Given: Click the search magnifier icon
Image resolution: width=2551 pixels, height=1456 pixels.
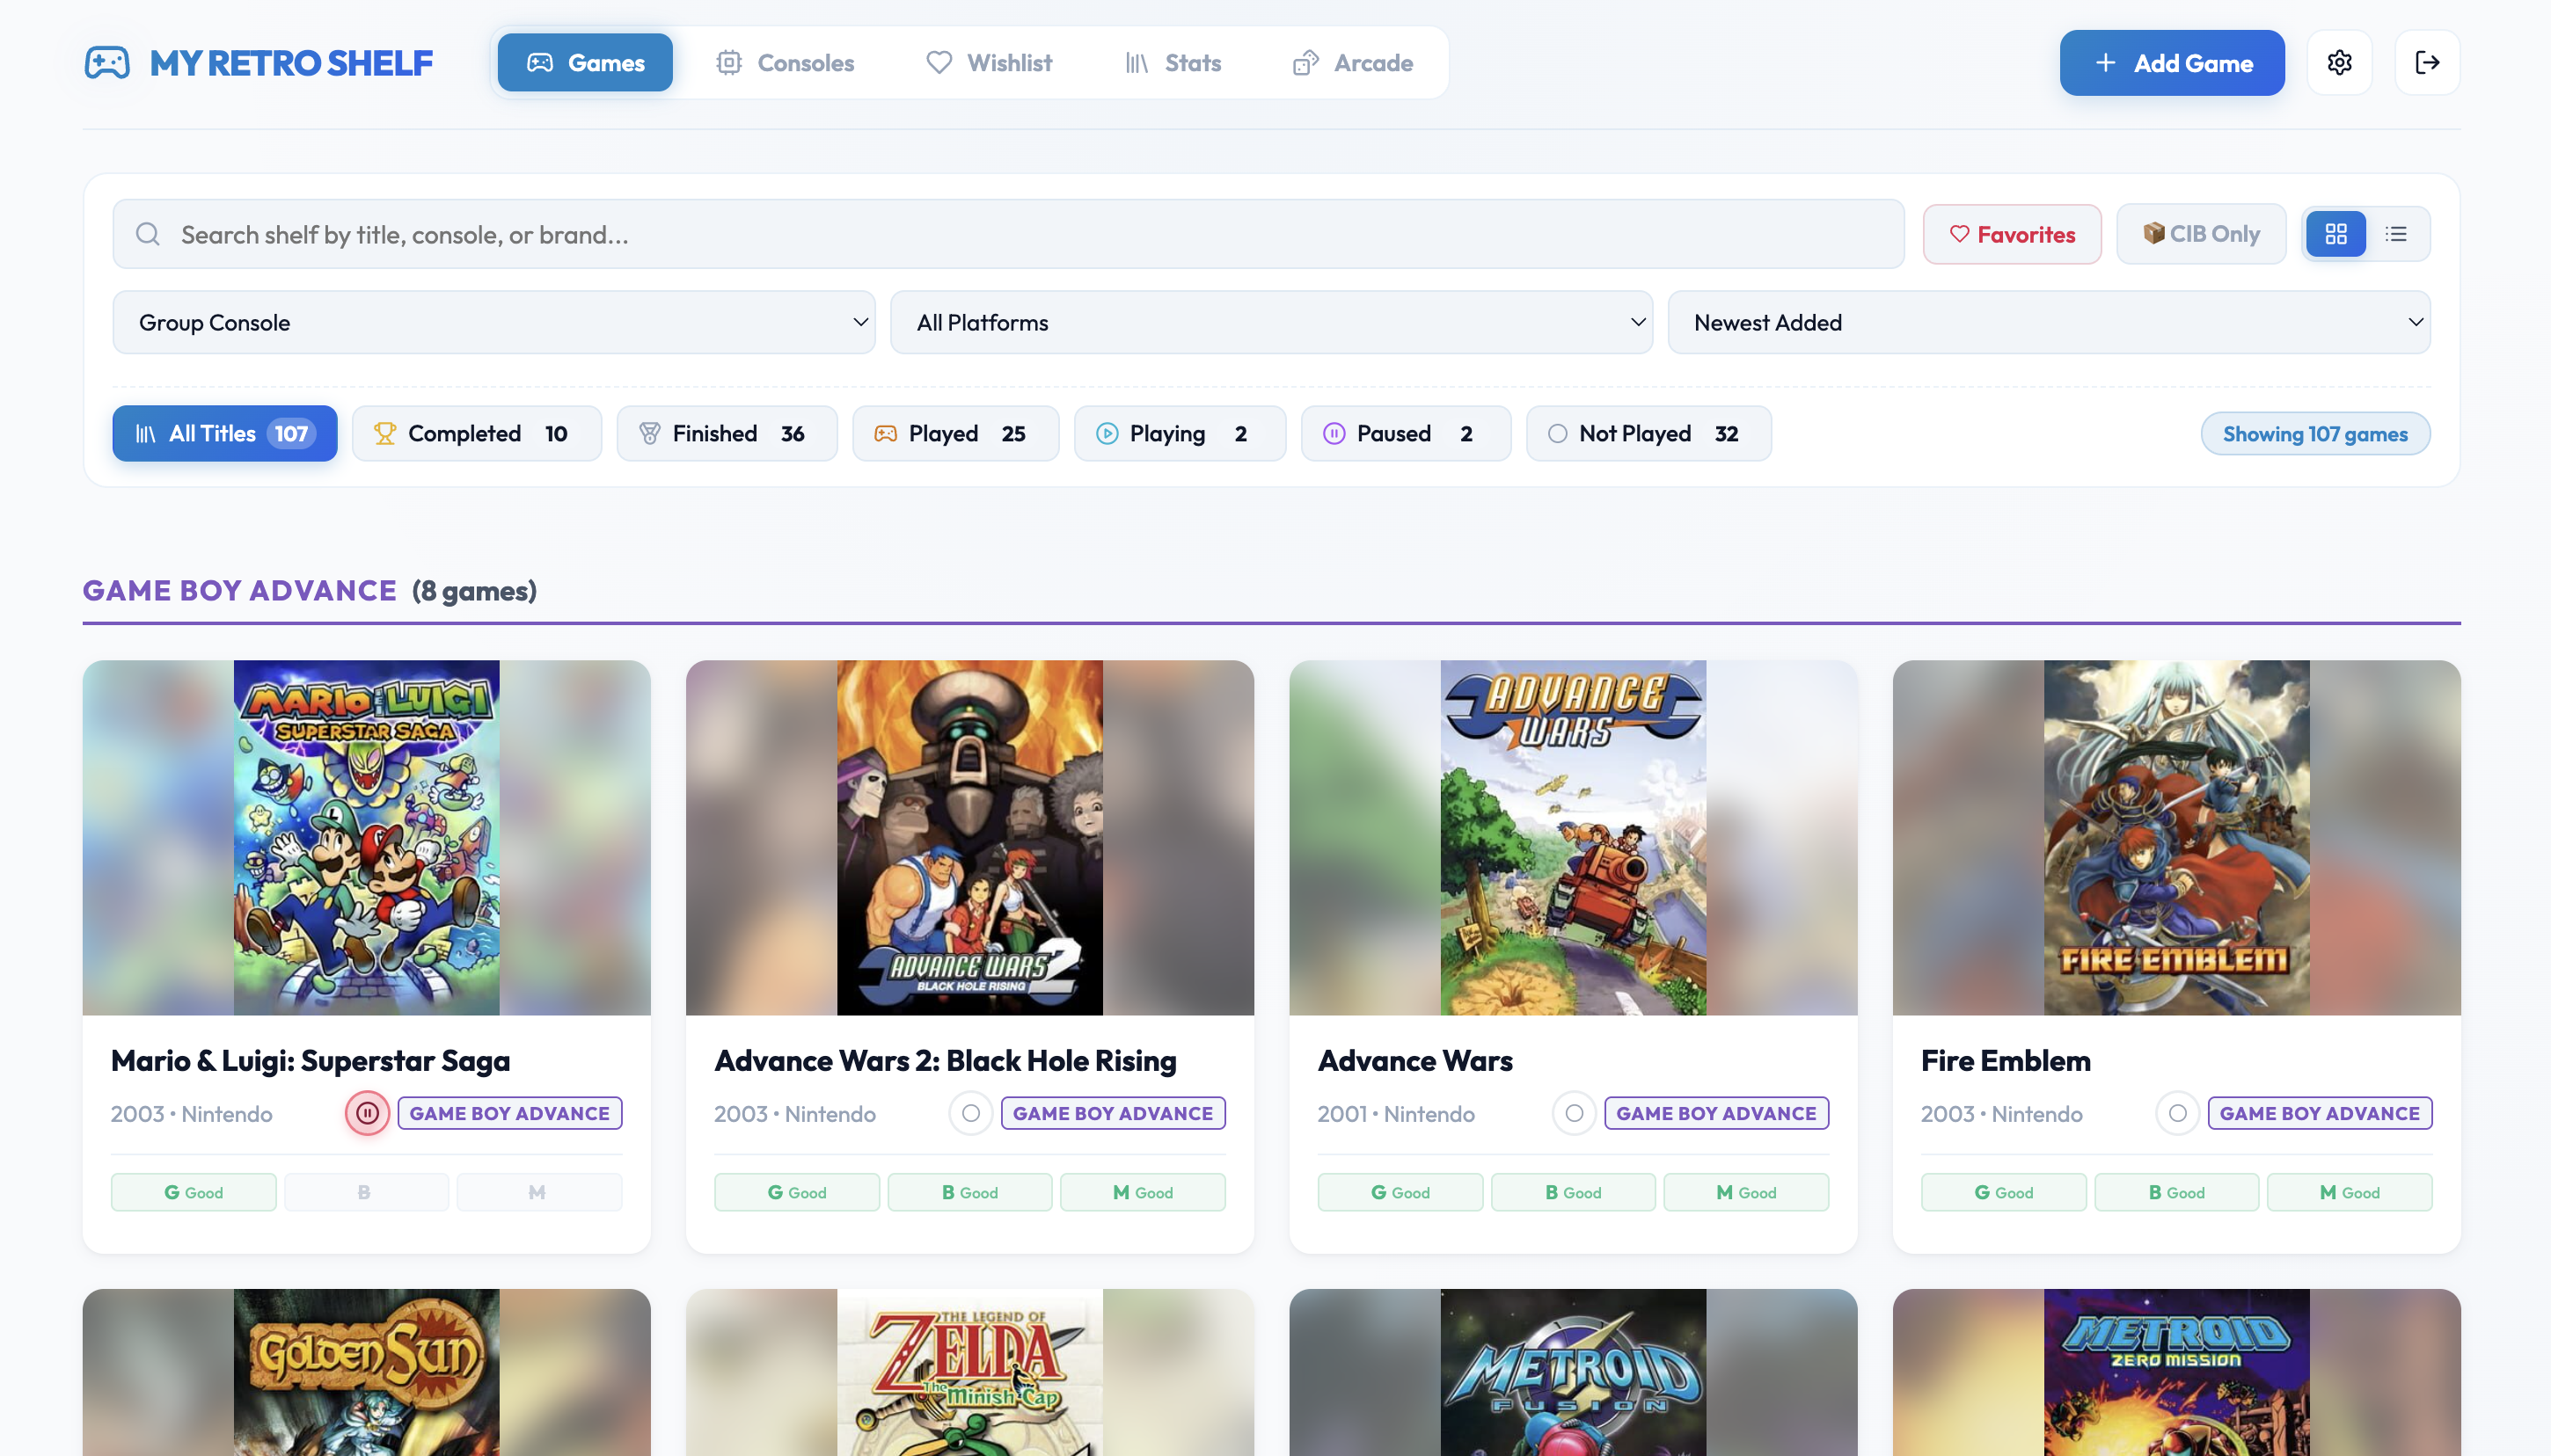Looking at the screenshot, I should 148,234.
